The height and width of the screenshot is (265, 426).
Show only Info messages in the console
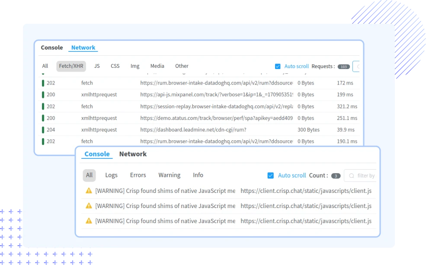(198, 175)
